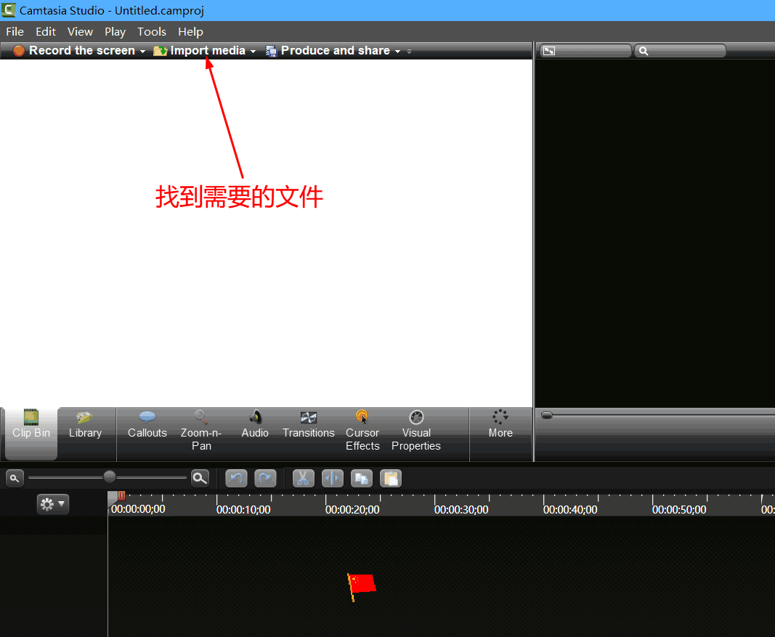Click the preview playback scrubber handle
775x637 pixels.
click(547, 415)
